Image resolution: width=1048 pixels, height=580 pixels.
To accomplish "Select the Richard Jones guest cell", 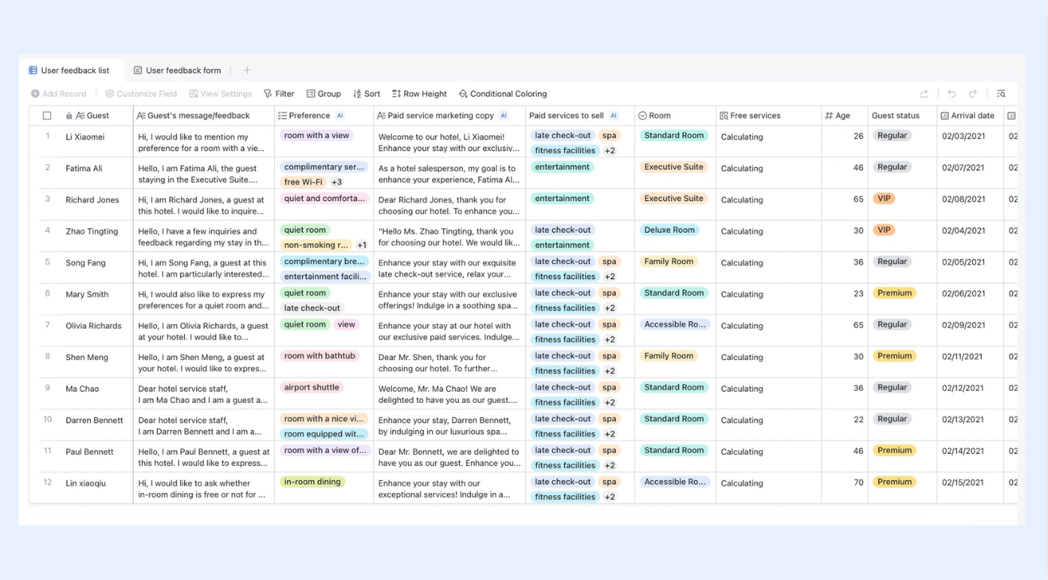I will 96,204.
